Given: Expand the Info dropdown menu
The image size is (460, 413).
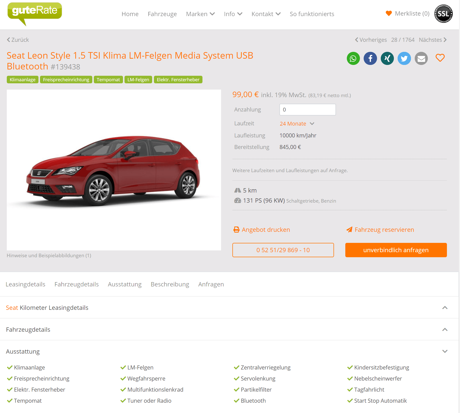Looking at the screenshot, I should (x=233, y=14).
